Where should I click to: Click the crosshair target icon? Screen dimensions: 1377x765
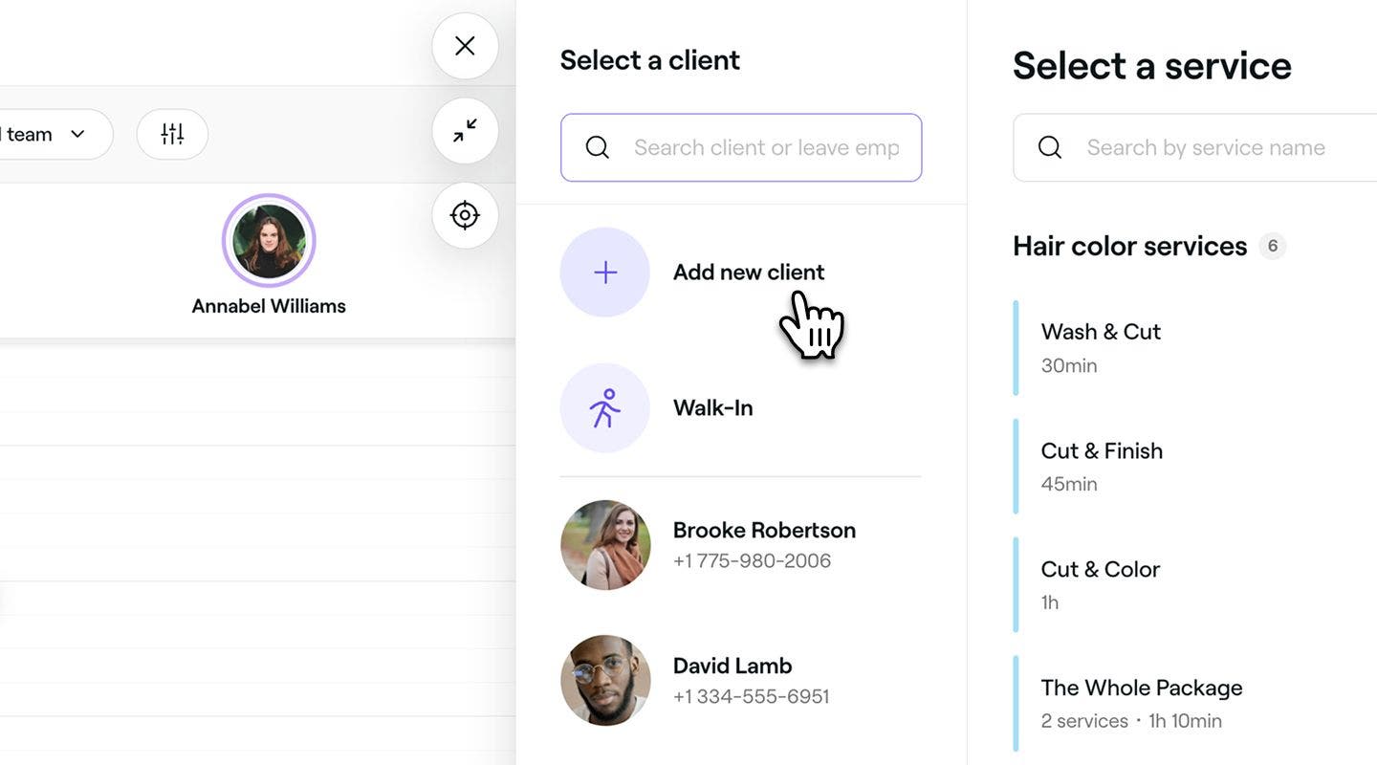(465, 215)
